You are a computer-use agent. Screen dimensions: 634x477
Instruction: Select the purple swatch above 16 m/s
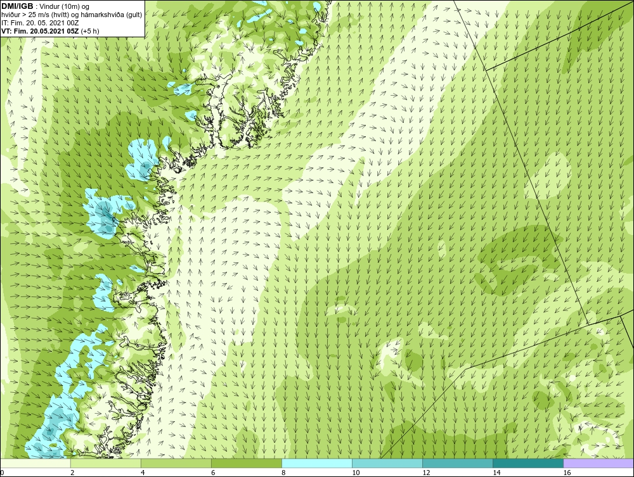tap(598, 463)
